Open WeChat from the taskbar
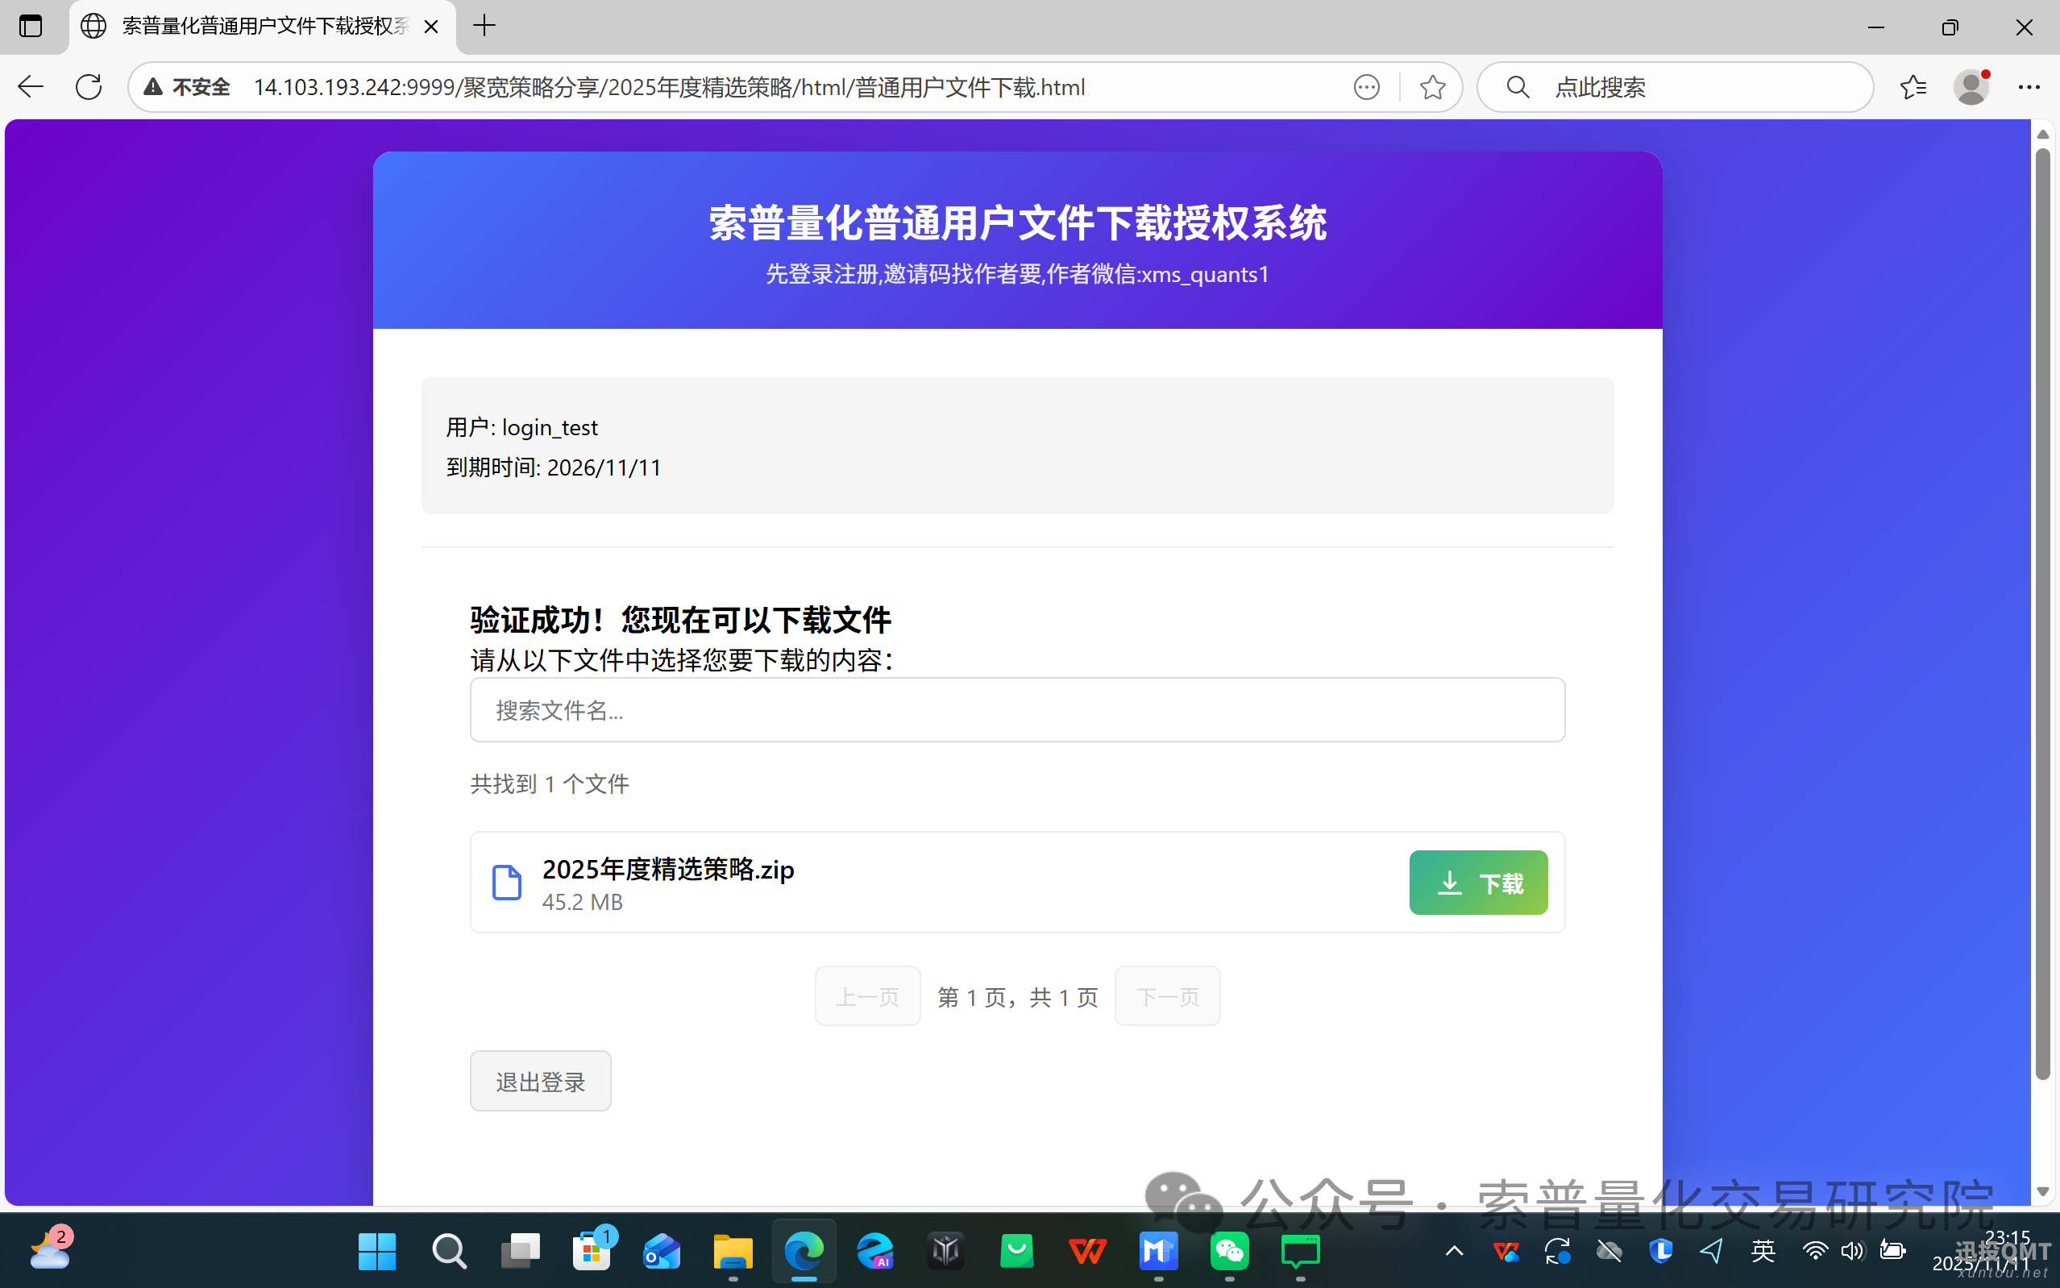Image resolution: width=2060 pixels, height=1288 pixels. [1229, 1250]
